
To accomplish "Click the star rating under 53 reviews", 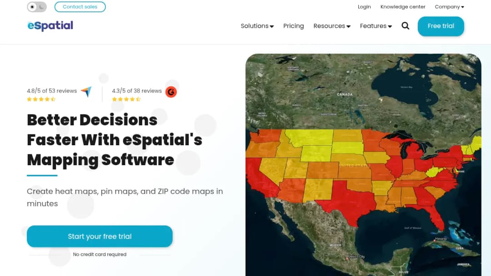I will point(41,99).
